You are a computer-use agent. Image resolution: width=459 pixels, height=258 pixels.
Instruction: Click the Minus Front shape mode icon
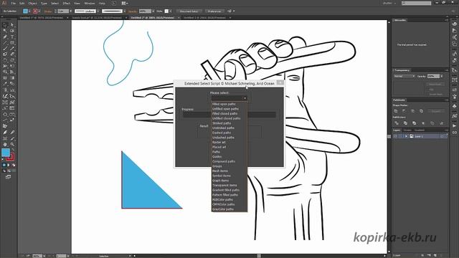404,111
